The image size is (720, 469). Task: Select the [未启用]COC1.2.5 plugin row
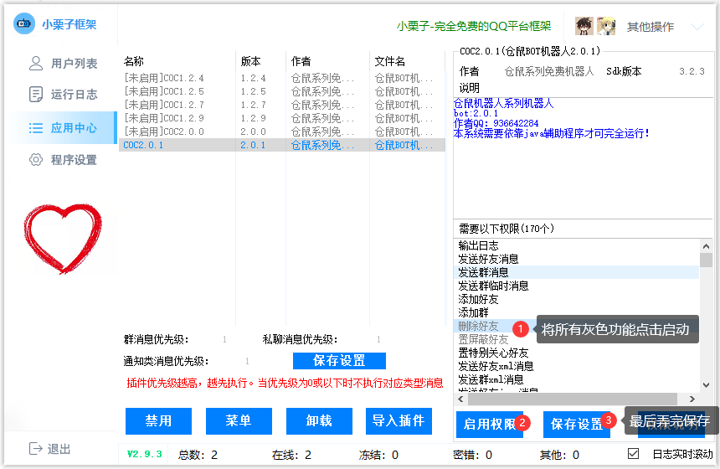click(282, 91)
